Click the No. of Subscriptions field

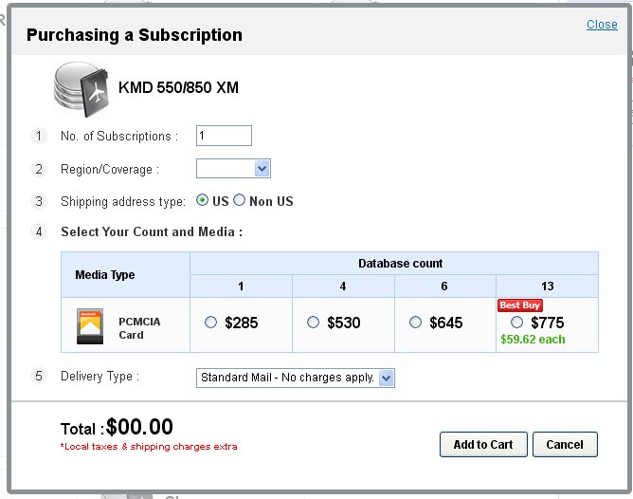(224, 136)
